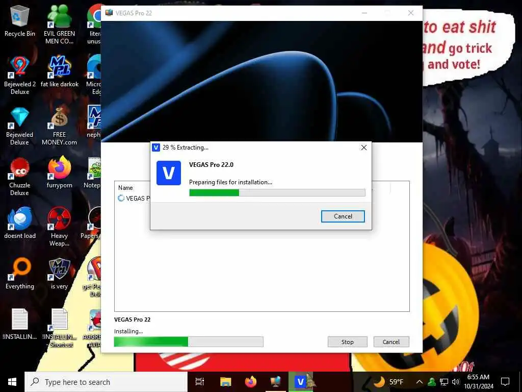Close the 29 % Extracting dialog

pyautogui.click(x=364, y=148)
